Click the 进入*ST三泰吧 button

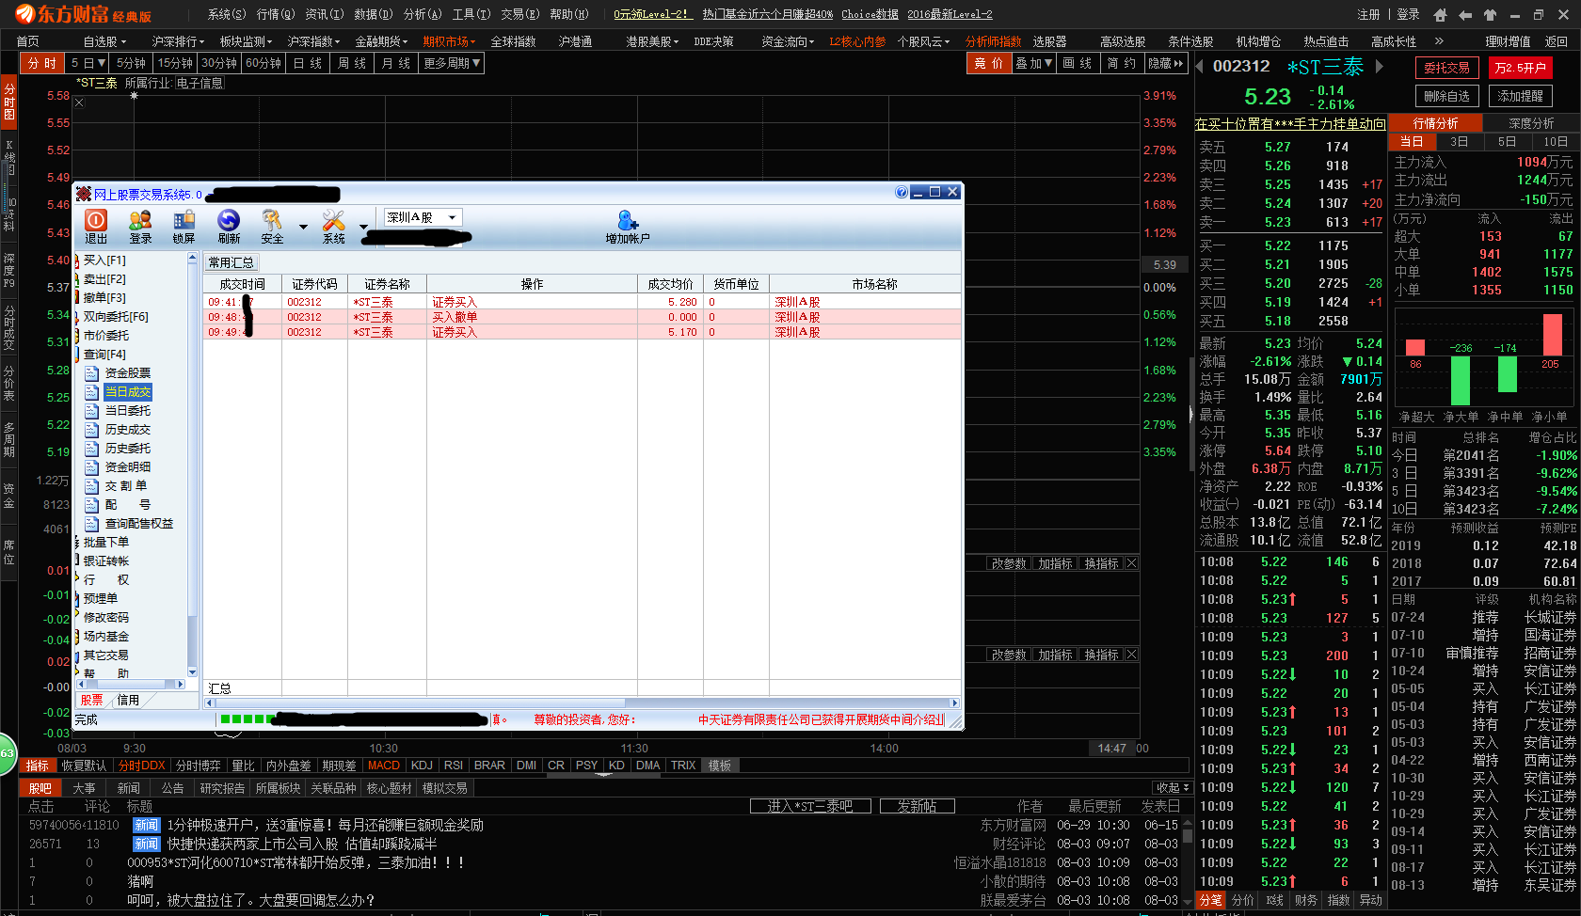[808, 806]
